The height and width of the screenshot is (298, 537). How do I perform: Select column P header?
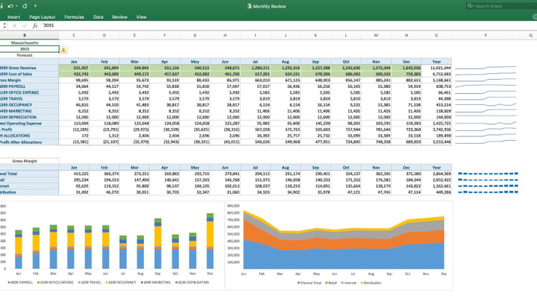(x=486, y=35)
